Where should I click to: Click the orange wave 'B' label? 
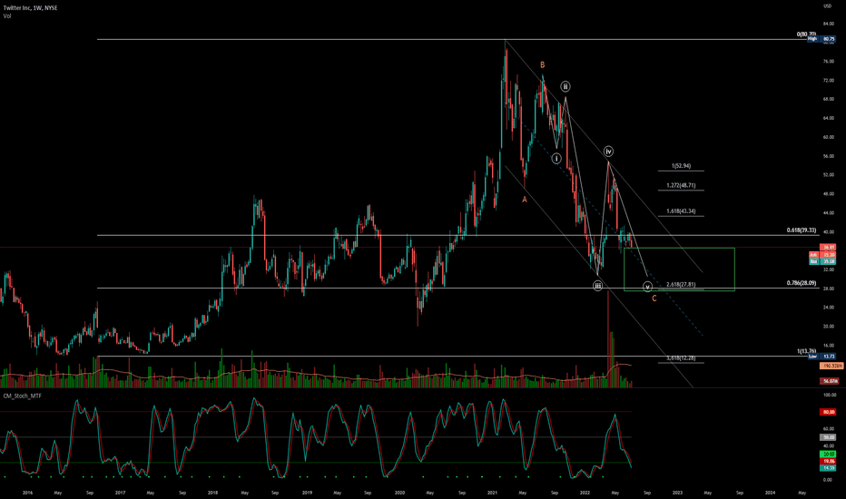point(542,64)
